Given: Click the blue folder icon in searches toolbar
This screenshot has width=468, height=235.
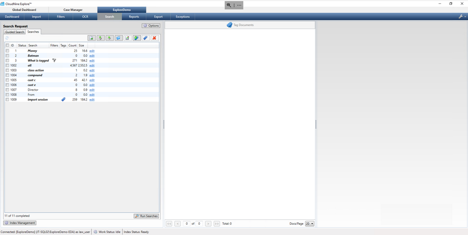Looking at the screenshot, I should tap(119, 38).
